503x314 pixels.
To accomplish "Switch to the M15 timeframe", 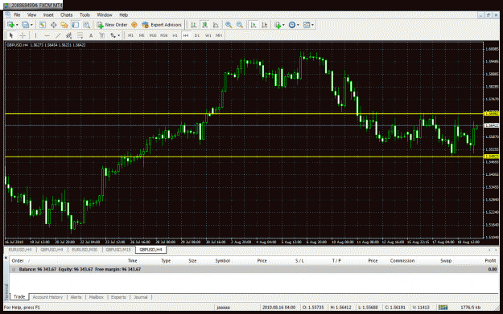I will 153,35.
